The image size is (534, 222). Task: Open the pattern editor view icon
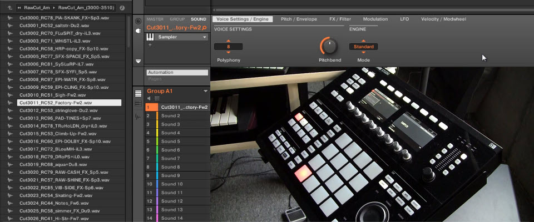pyautogui.click(x=138, y=104)
